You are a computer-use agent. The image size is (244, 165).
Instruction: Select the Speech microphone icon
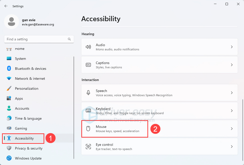tap(88, 92)
